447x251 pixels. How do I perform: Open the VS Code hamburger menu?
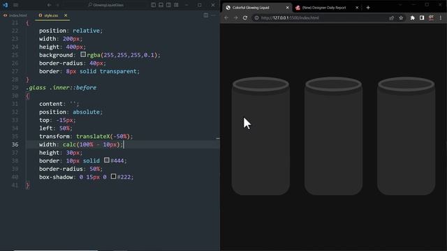point(15,5)
